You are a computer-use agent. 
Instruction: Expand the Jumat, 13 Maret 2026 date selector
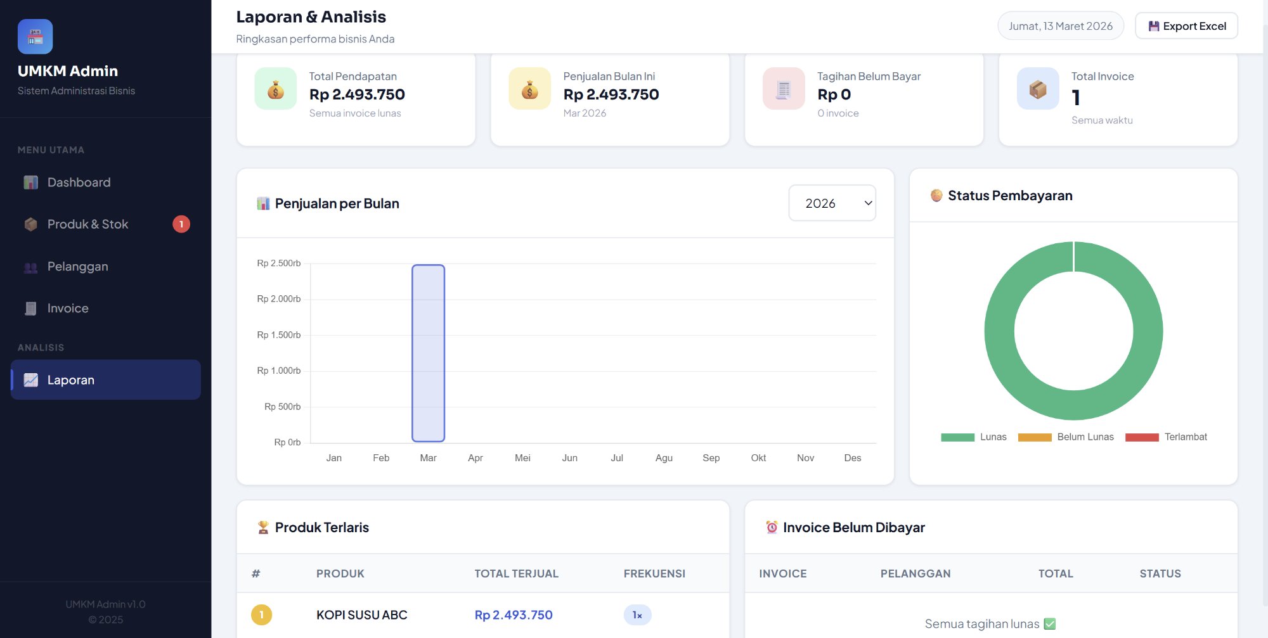click(x=1060, y=26)
